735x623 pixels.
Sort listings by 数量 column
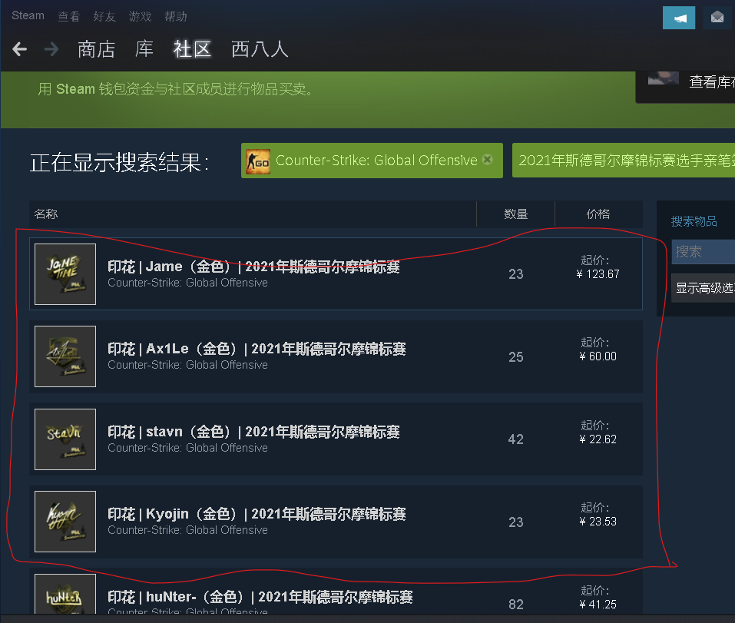(x=515, y=214)
